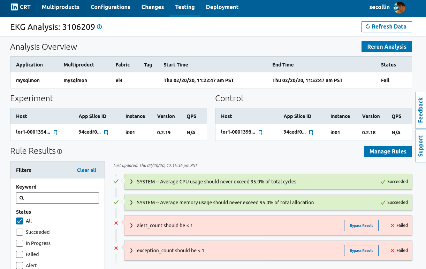Bypass Result for alert_count rule
Screen dimensions: 426x269
pyautogui.click(x=361, y=226)
